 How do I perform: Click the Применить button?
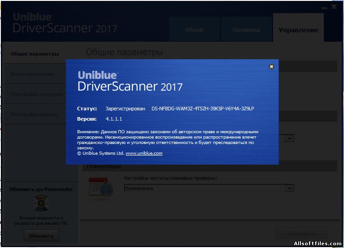301,234
